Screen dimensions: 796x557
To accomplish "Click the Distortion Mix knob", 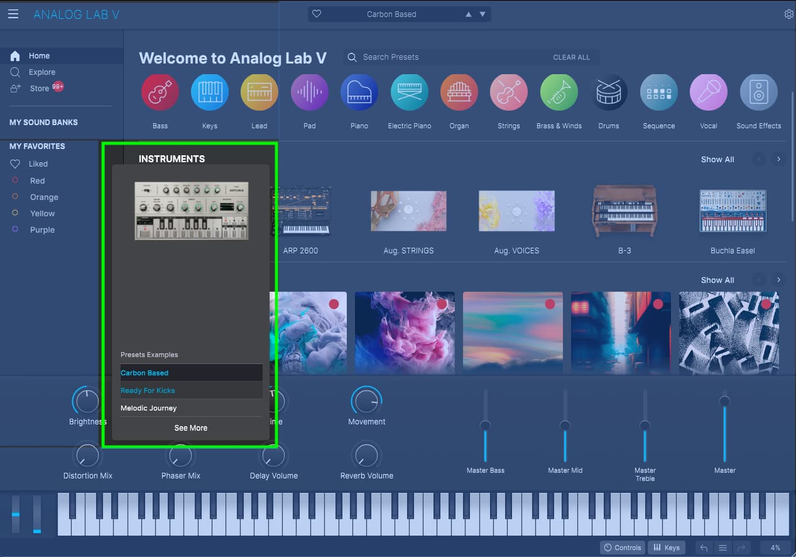I will 87,455.
